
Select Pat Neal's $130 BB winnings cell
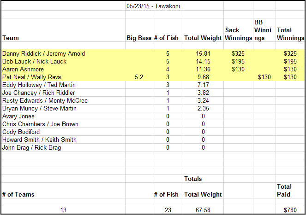[x=264, y=77]
